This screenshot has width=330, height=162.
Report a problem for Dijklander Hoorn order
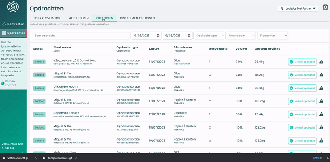pyautogui.click(x=321, y=88)
